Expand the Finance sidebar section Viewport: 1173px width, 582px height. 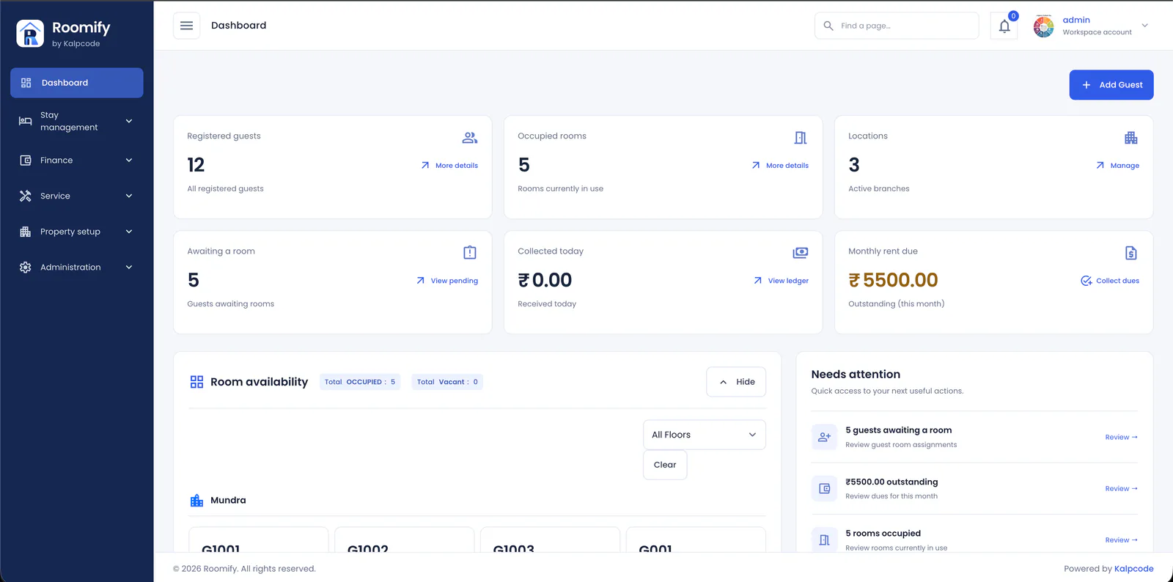click(x=77, y=160)
